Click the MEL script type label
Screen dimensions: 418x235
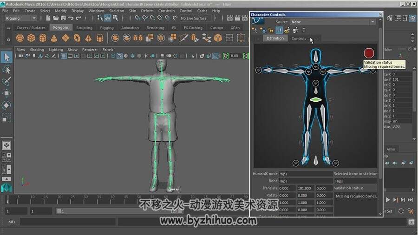point(12,222)
